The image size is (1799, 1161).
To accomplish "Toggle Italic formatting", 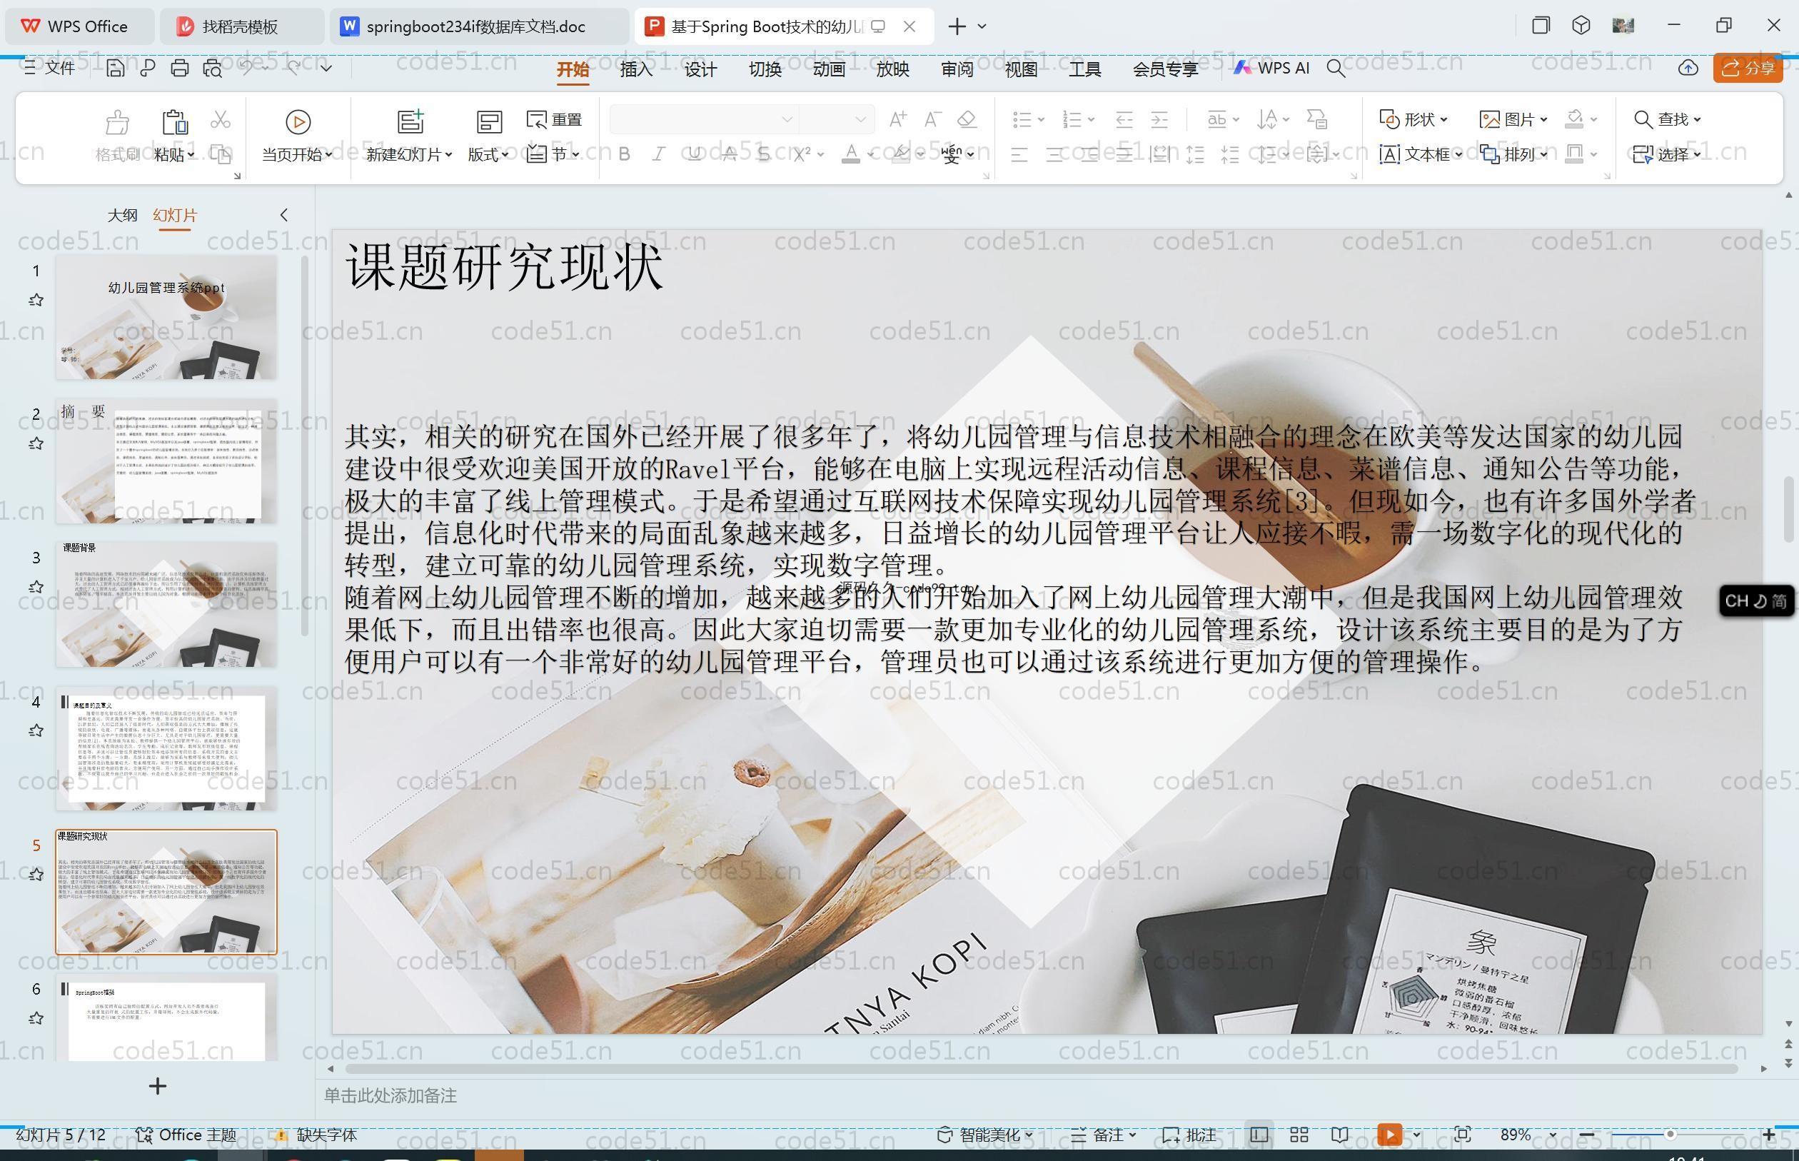I will click(659, 154).
